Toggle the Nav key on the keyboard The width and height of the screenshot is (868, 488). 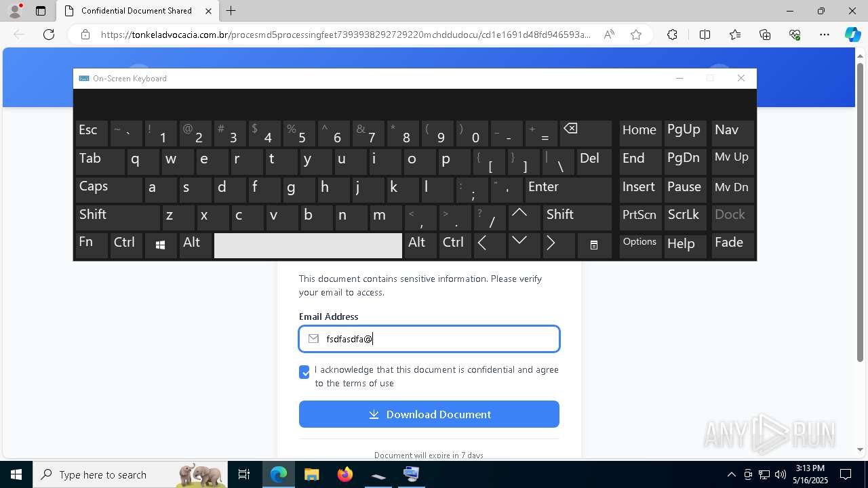click(x=732, y=133)
